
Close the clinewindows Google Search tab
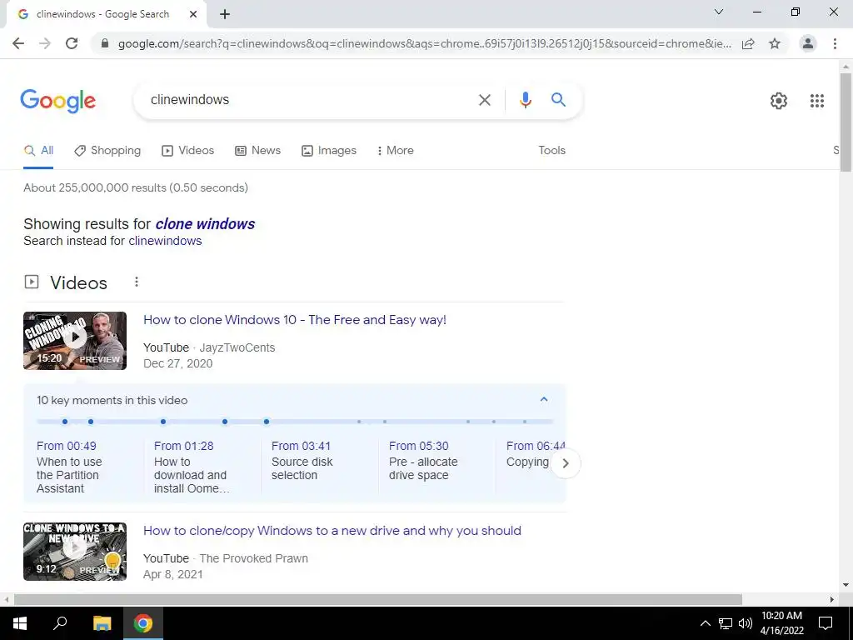pos(193,14)
